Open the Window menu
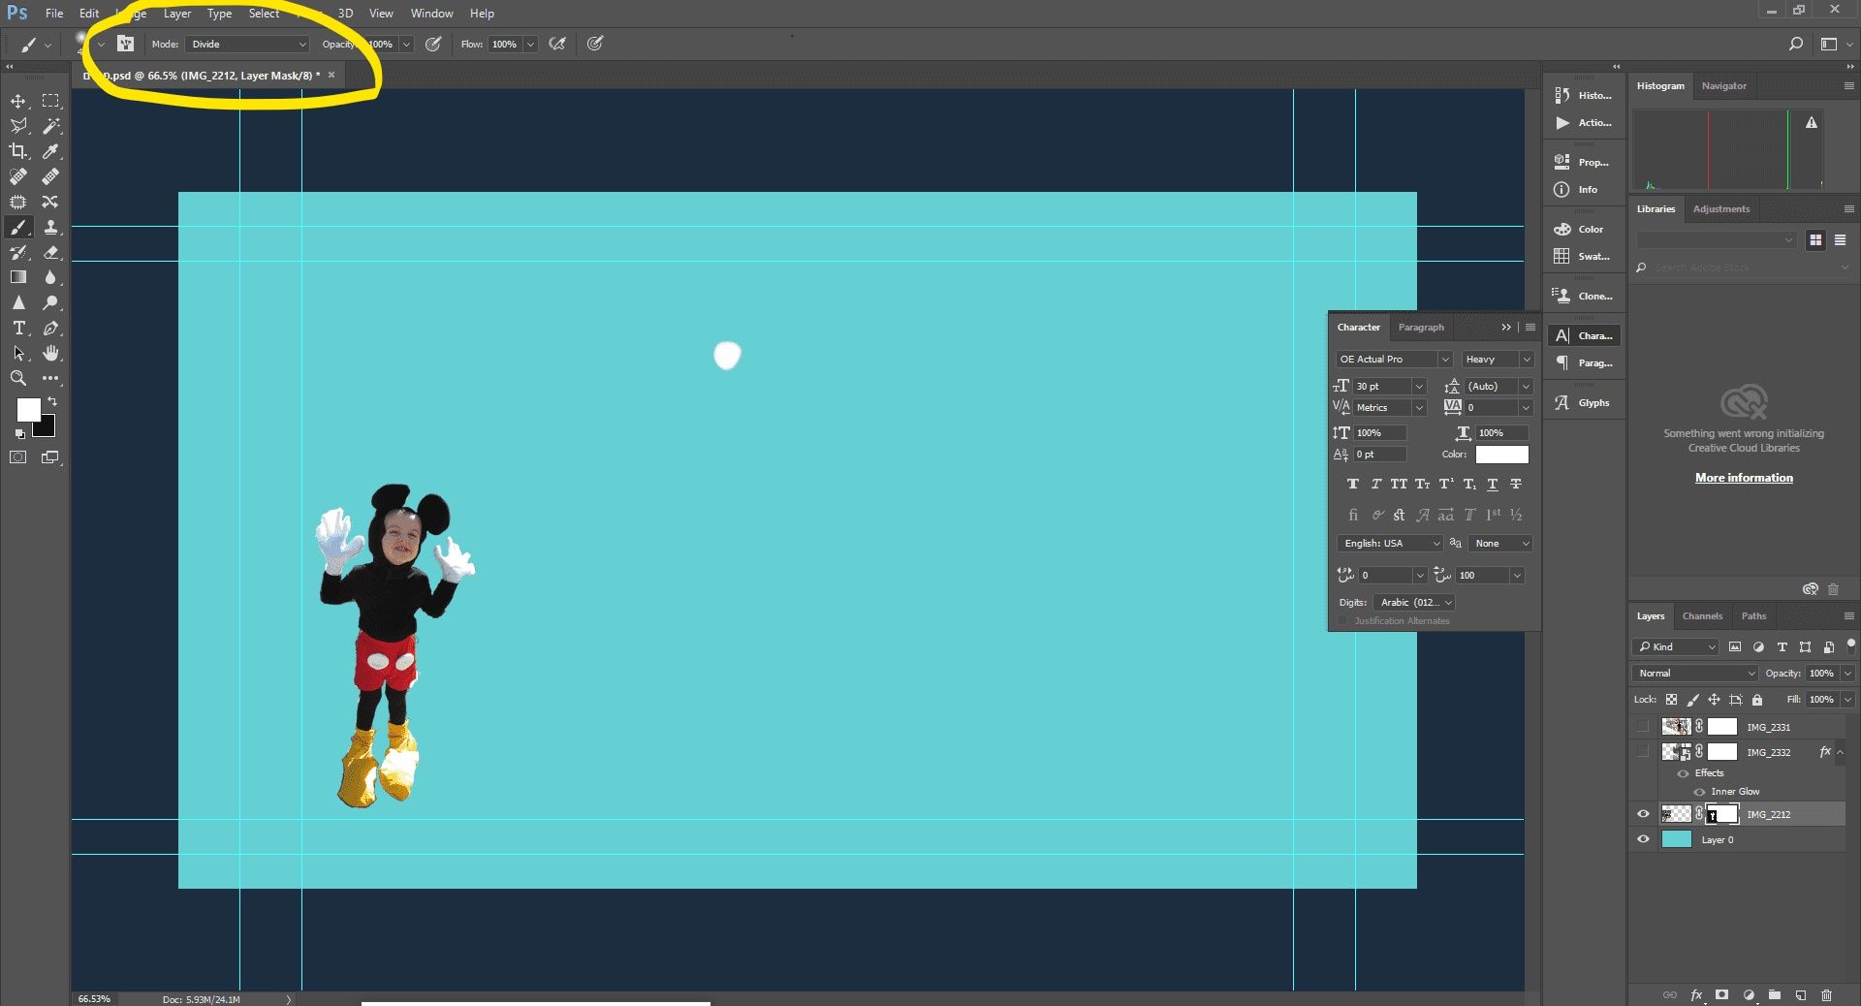The width and height of the screenshot is (1861, 1006). [431, 14]
